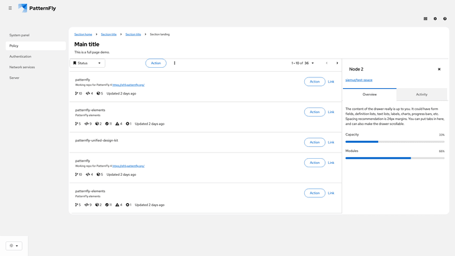Open the application launcher grid icon
Viewport: 455px width, 256px height.
[425, 19]
